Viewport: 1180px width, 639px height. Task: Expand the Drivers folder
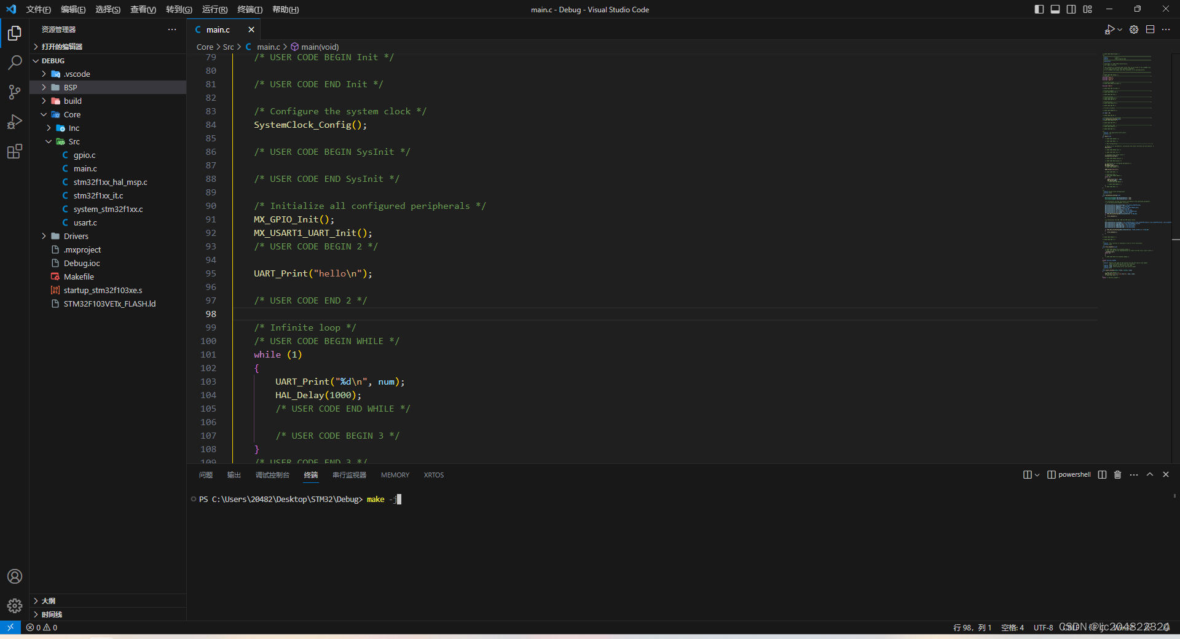coord(108,236)
